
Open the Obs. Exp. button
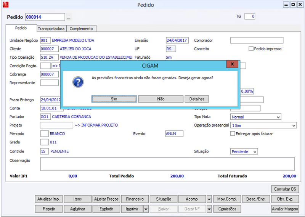click(x=285, y=199)
